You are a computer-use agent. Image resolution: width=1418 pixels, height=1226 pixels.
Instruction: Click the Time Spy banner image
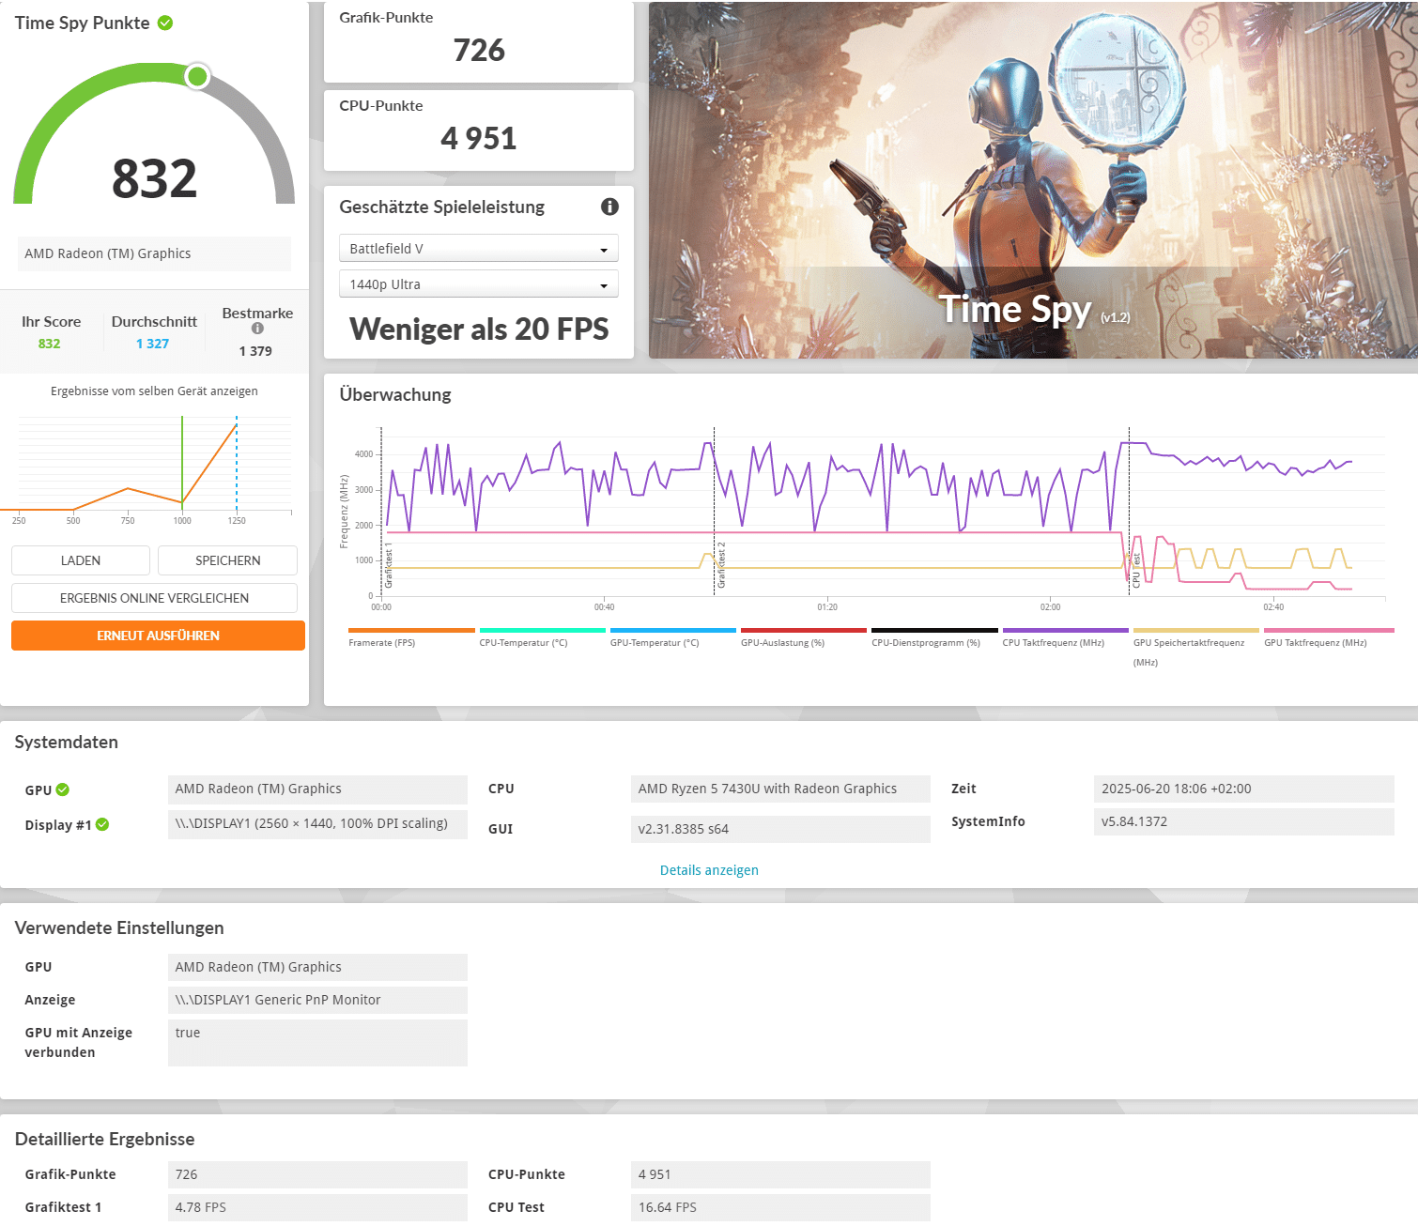[1033, 180]
